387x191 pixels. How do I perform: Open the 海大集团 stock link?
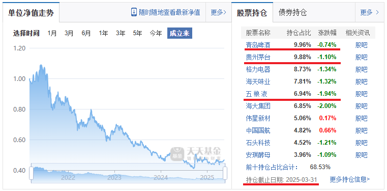258,106
